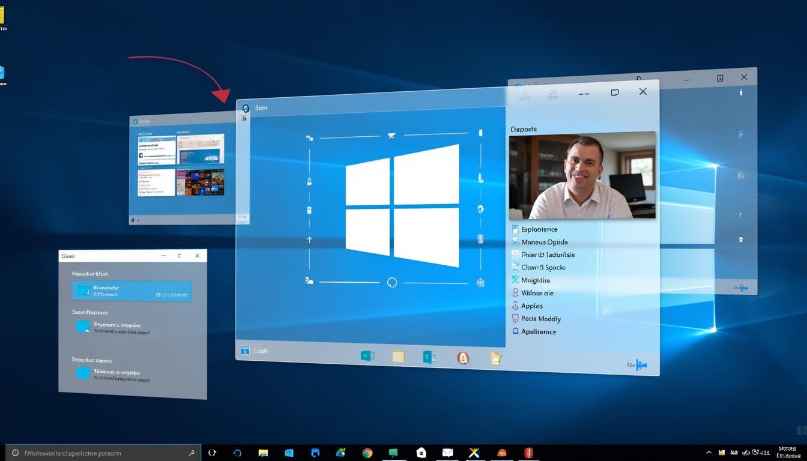Click the 'Liglh' icon at the main window's bottom-left

245,350
